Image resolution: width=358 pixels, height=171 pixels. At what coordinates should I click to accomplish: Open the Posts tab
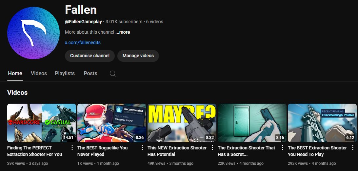pyautogui.click(x=90, y=73)
